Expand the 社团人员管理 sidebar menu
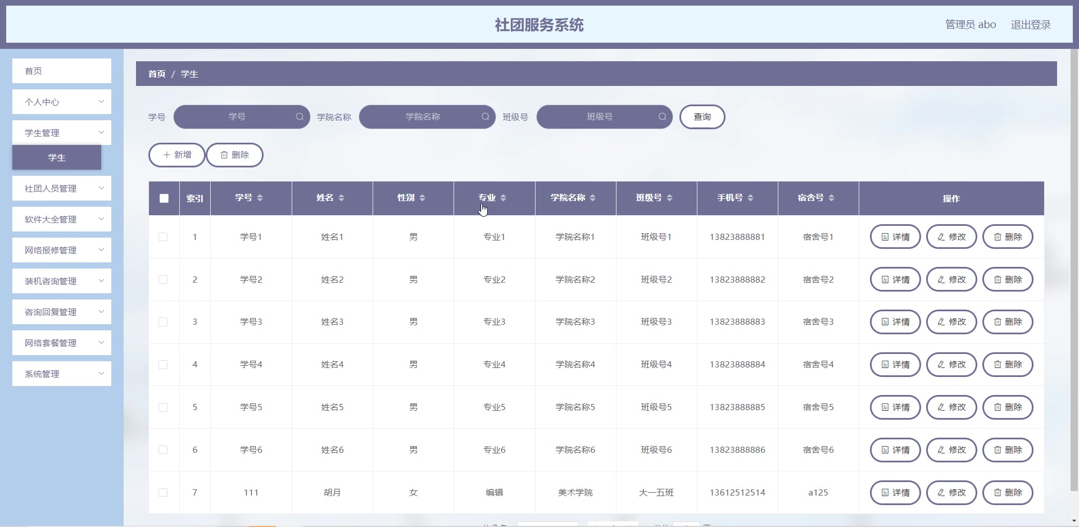The height and width of the screenshot is (527, 1079). pyautogui.click(x=62, y=188)
